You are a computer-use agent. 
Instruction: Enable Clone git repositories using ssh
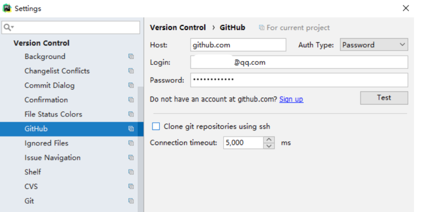(156, 126)
